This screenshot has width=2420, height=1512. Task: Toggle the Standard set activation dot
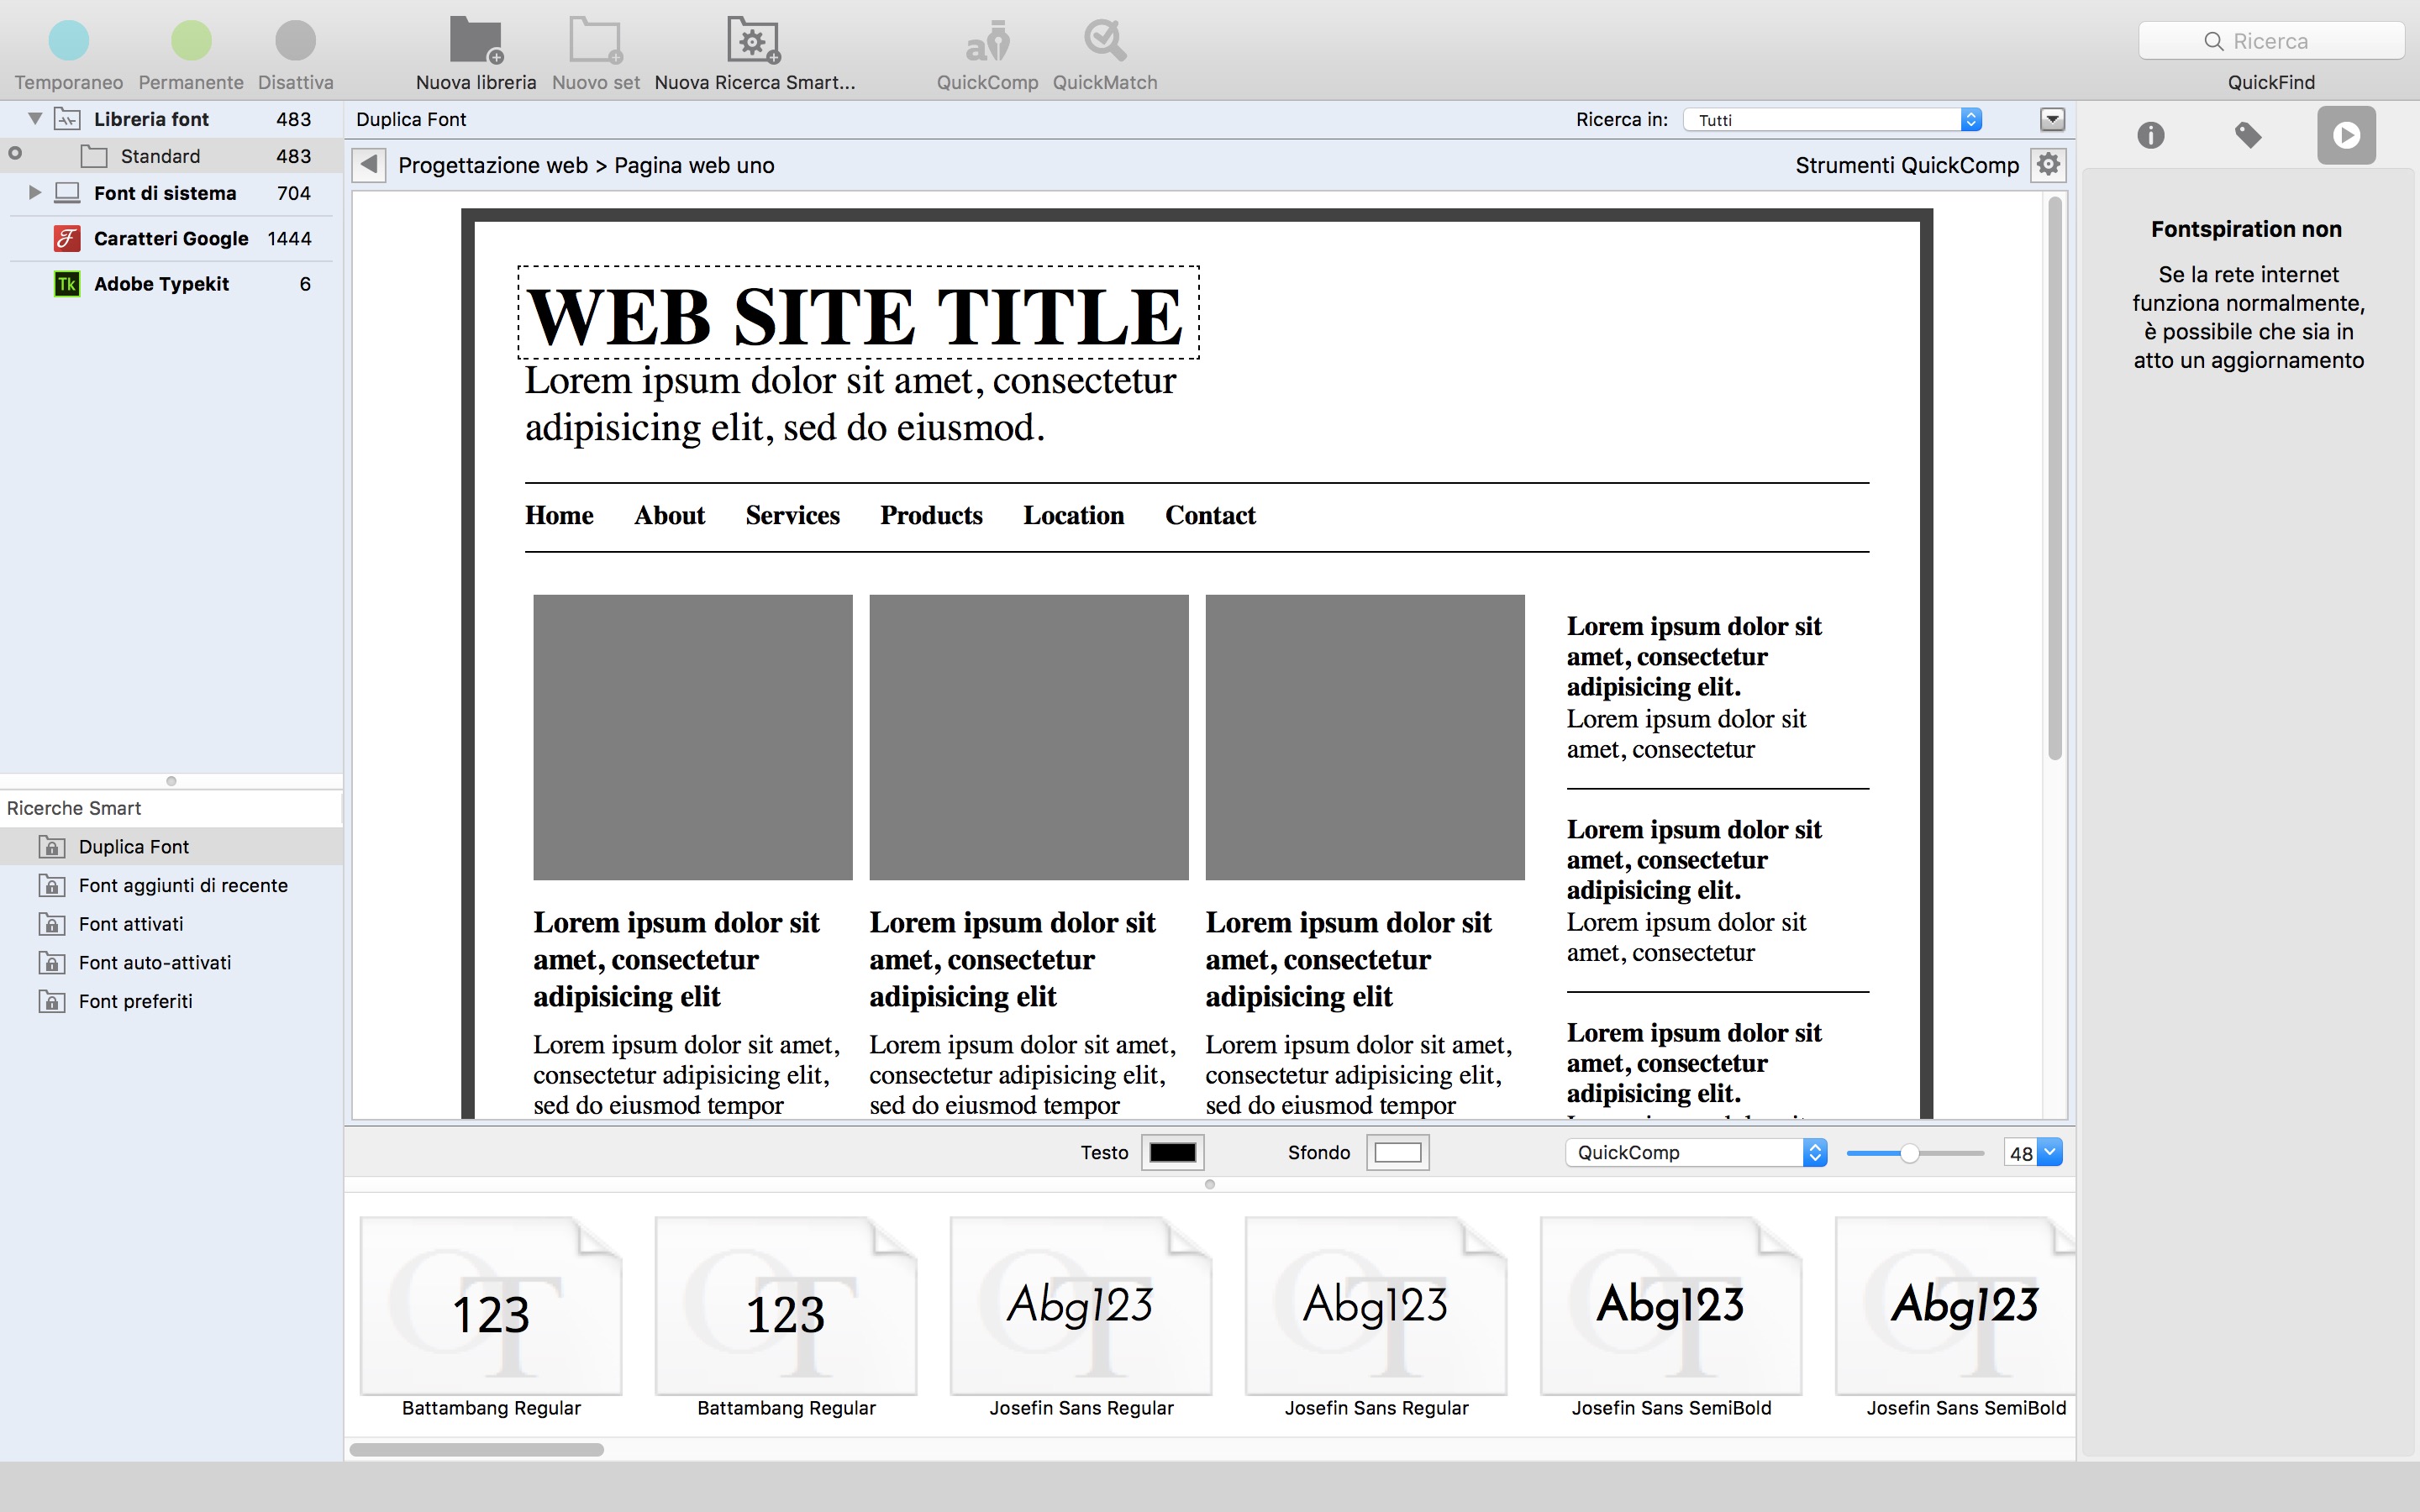click(x=15, y=154)
